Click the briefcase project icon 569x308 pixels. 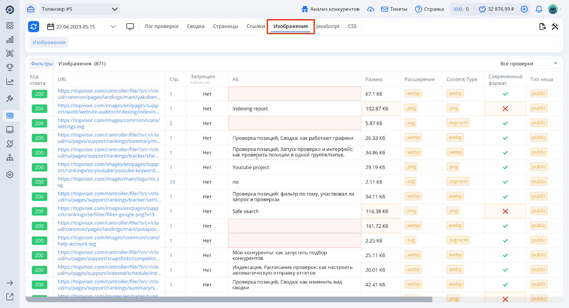(x=31, y=9)
